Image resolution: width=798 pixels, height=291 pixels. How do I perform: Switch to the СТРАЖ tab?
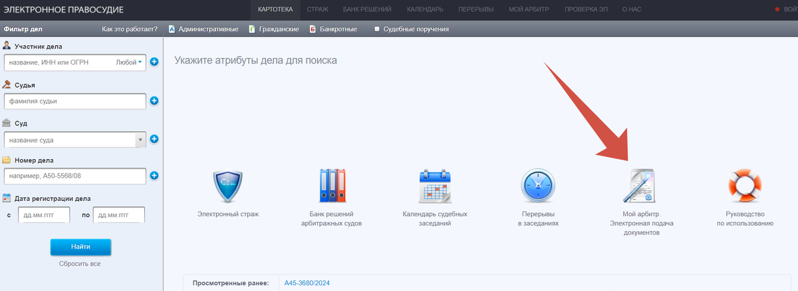[x=317, y=10]
